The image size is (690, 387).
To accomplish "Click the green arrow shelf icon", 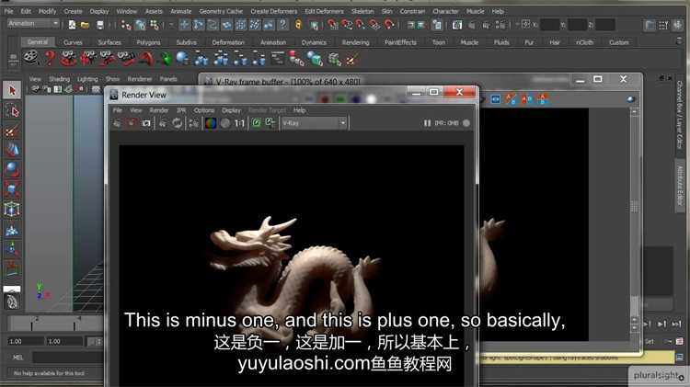I will (166, 58).
